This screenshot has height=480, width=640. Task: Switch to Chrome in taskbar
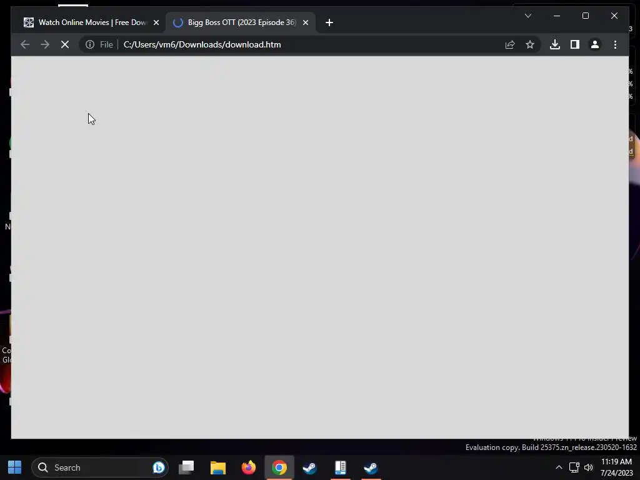[279, 467]
